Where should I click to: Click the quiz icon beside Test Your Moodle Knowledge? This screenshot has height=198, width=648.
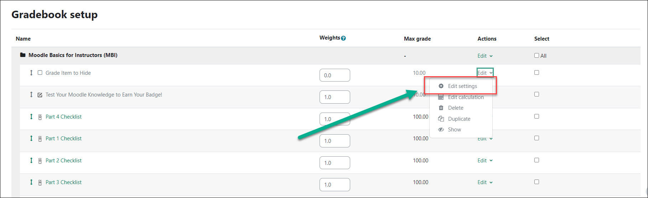coord(40,95)
